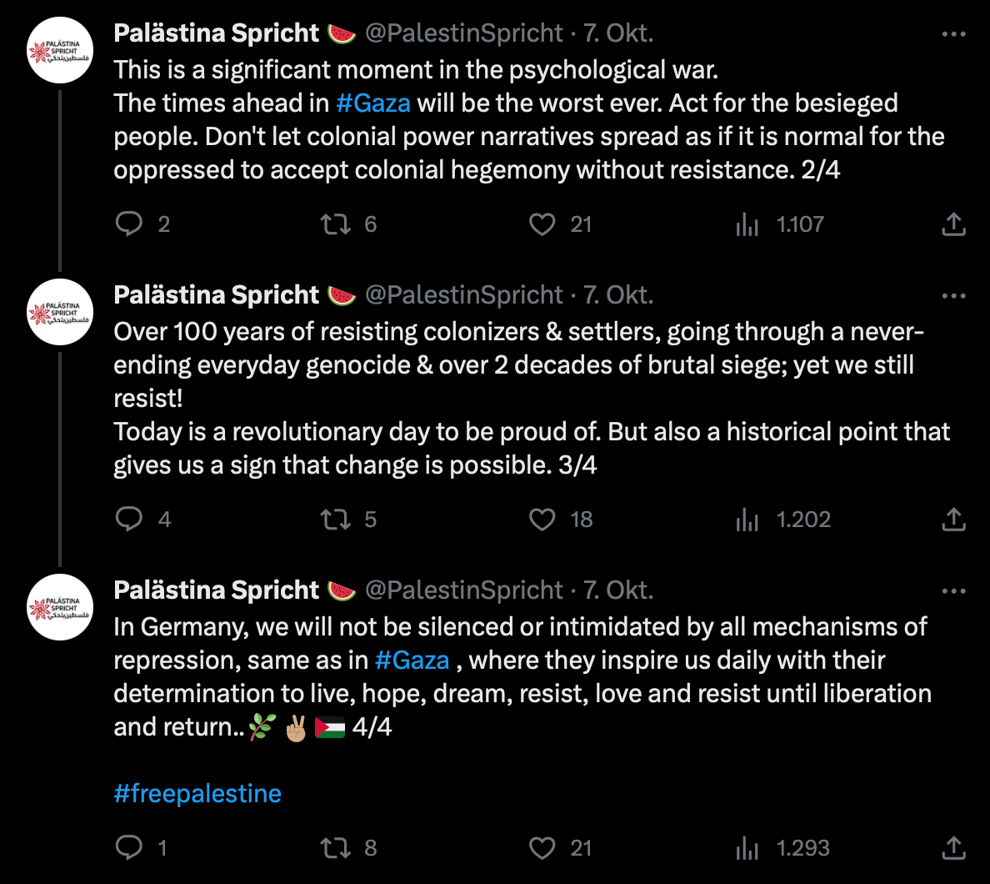Reply to the 4/4 tweet with 1 reply
Screen dimensions: 990x884
coord(129,847)
